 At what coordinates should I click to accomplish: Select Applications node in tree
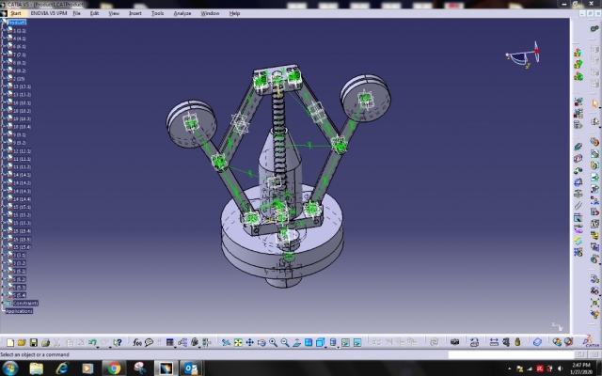click(x=19, y=311)
